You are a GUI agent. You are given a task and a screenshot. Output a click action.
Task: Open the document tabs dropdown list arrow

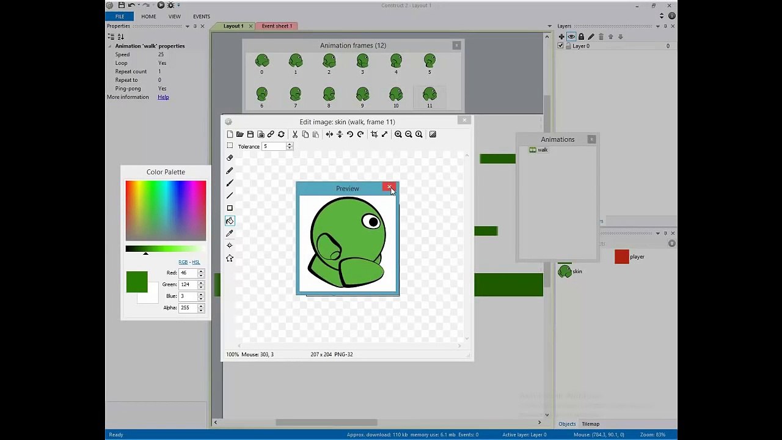point(550,26)
